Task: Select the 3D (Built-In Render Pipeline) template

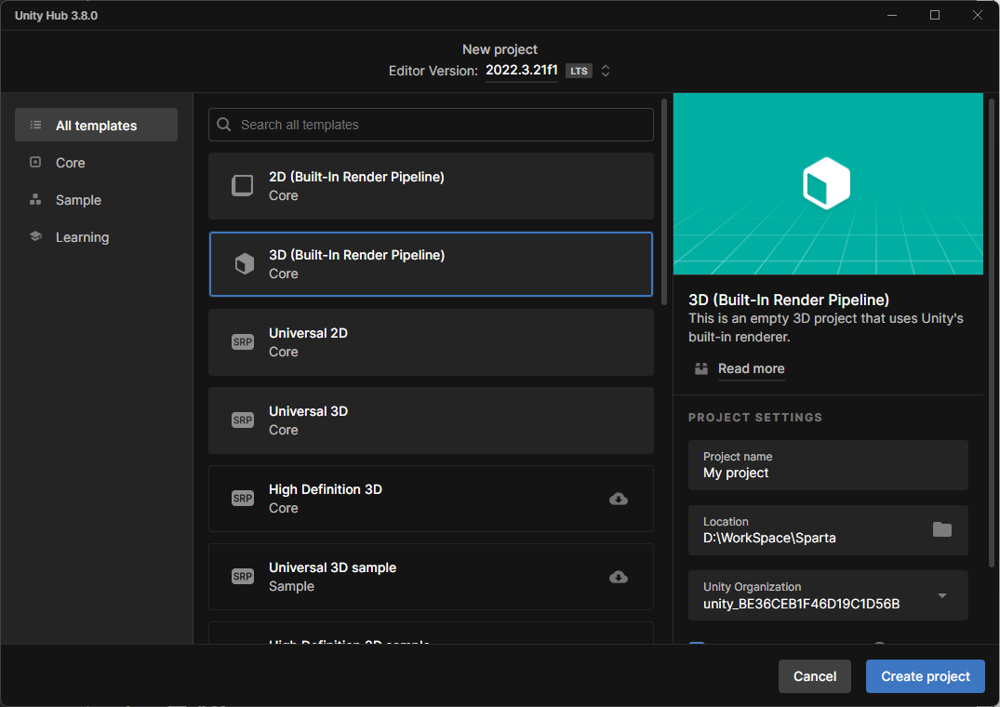Action: [x=431, y=264]
